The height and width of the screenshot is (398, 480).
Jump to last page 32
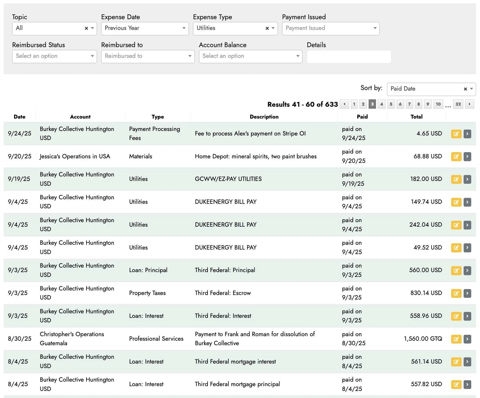[x=458, y=104]
